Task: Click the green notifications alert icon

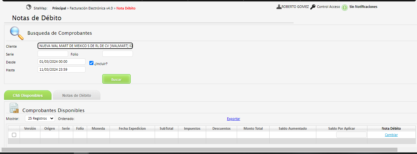Action: pyautogui.click(x=345, y=7)
